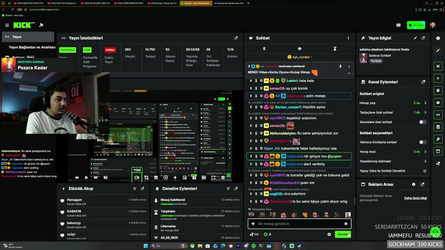Image resolution: width=445 pixels, height=250 pixels.
Task: Toggle fullscreen on the stream preview
Action: click(213, 177)
